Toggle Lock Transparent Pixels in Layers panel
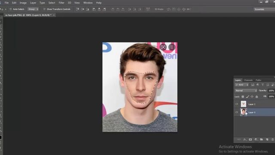Image resolution: width=275 pixels, height=155 pixels. pos(243,96)
